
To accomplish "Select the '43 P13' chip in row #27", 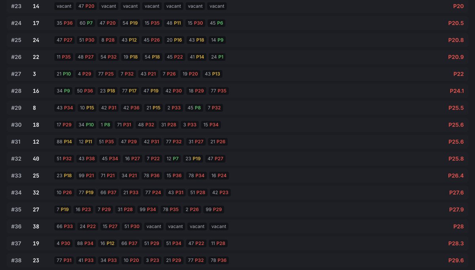I will pos(213,74).
